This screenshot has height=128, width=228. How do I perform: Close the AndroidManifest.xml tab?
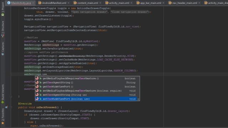[x=68, y=3]
